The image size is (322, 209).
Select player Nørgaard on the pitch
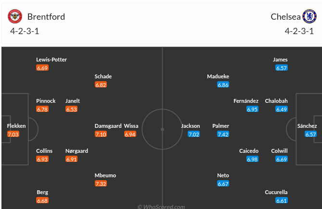(x=77, y=151)
